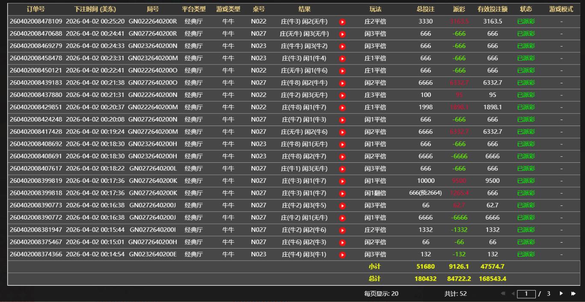Watch replay for order 260402008408691

pyautogui.click(x=342, y=156)
